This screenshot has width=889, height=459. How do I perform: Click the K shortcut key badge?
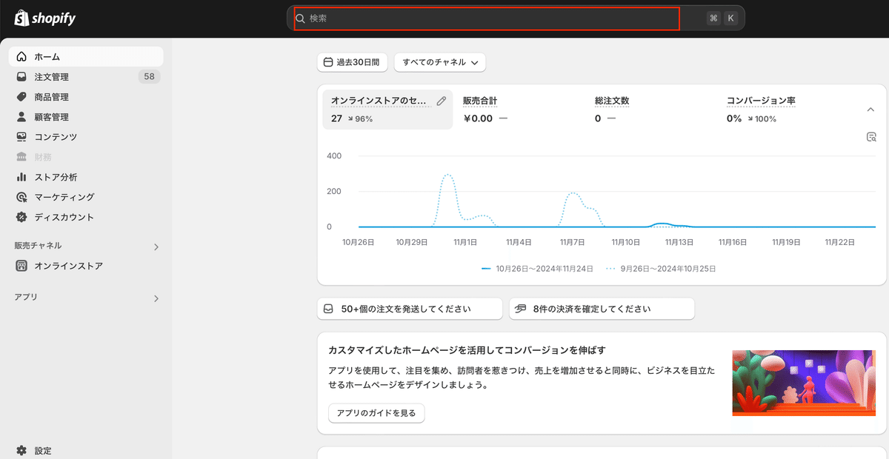(731, 19)
